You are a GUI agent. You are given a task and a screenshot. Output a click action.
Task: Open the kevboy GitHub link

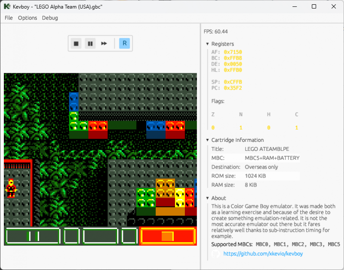point(263,254)
